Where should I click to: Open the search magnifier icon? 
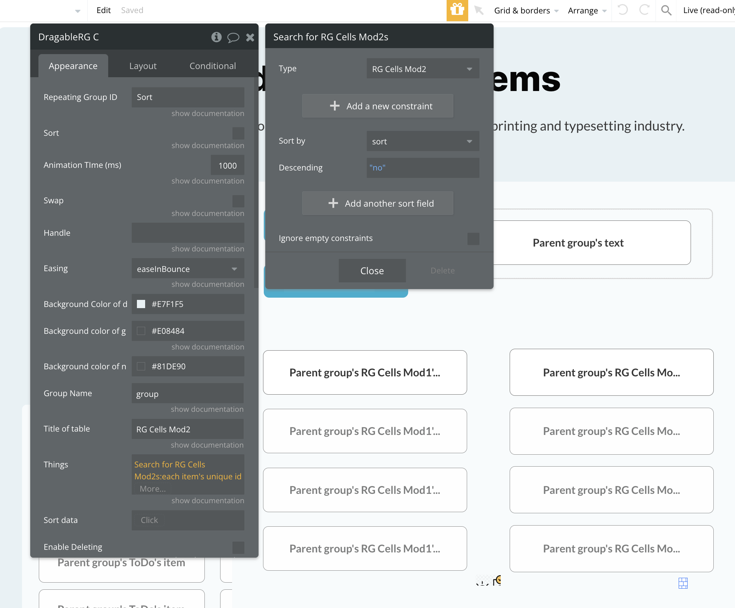click(666, 10)
